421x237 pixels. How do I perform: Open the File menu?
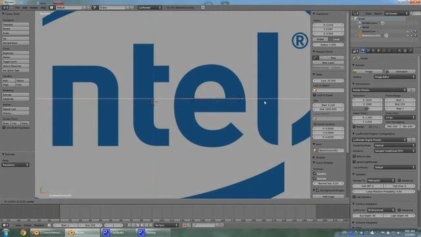click(18, 7)
